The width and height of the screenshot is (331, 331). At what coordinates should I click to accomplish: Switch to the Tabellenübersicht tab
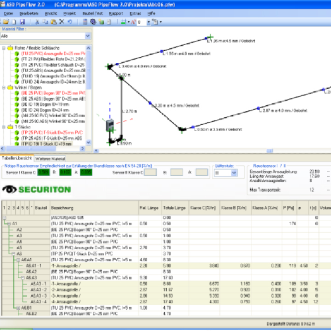17,158
